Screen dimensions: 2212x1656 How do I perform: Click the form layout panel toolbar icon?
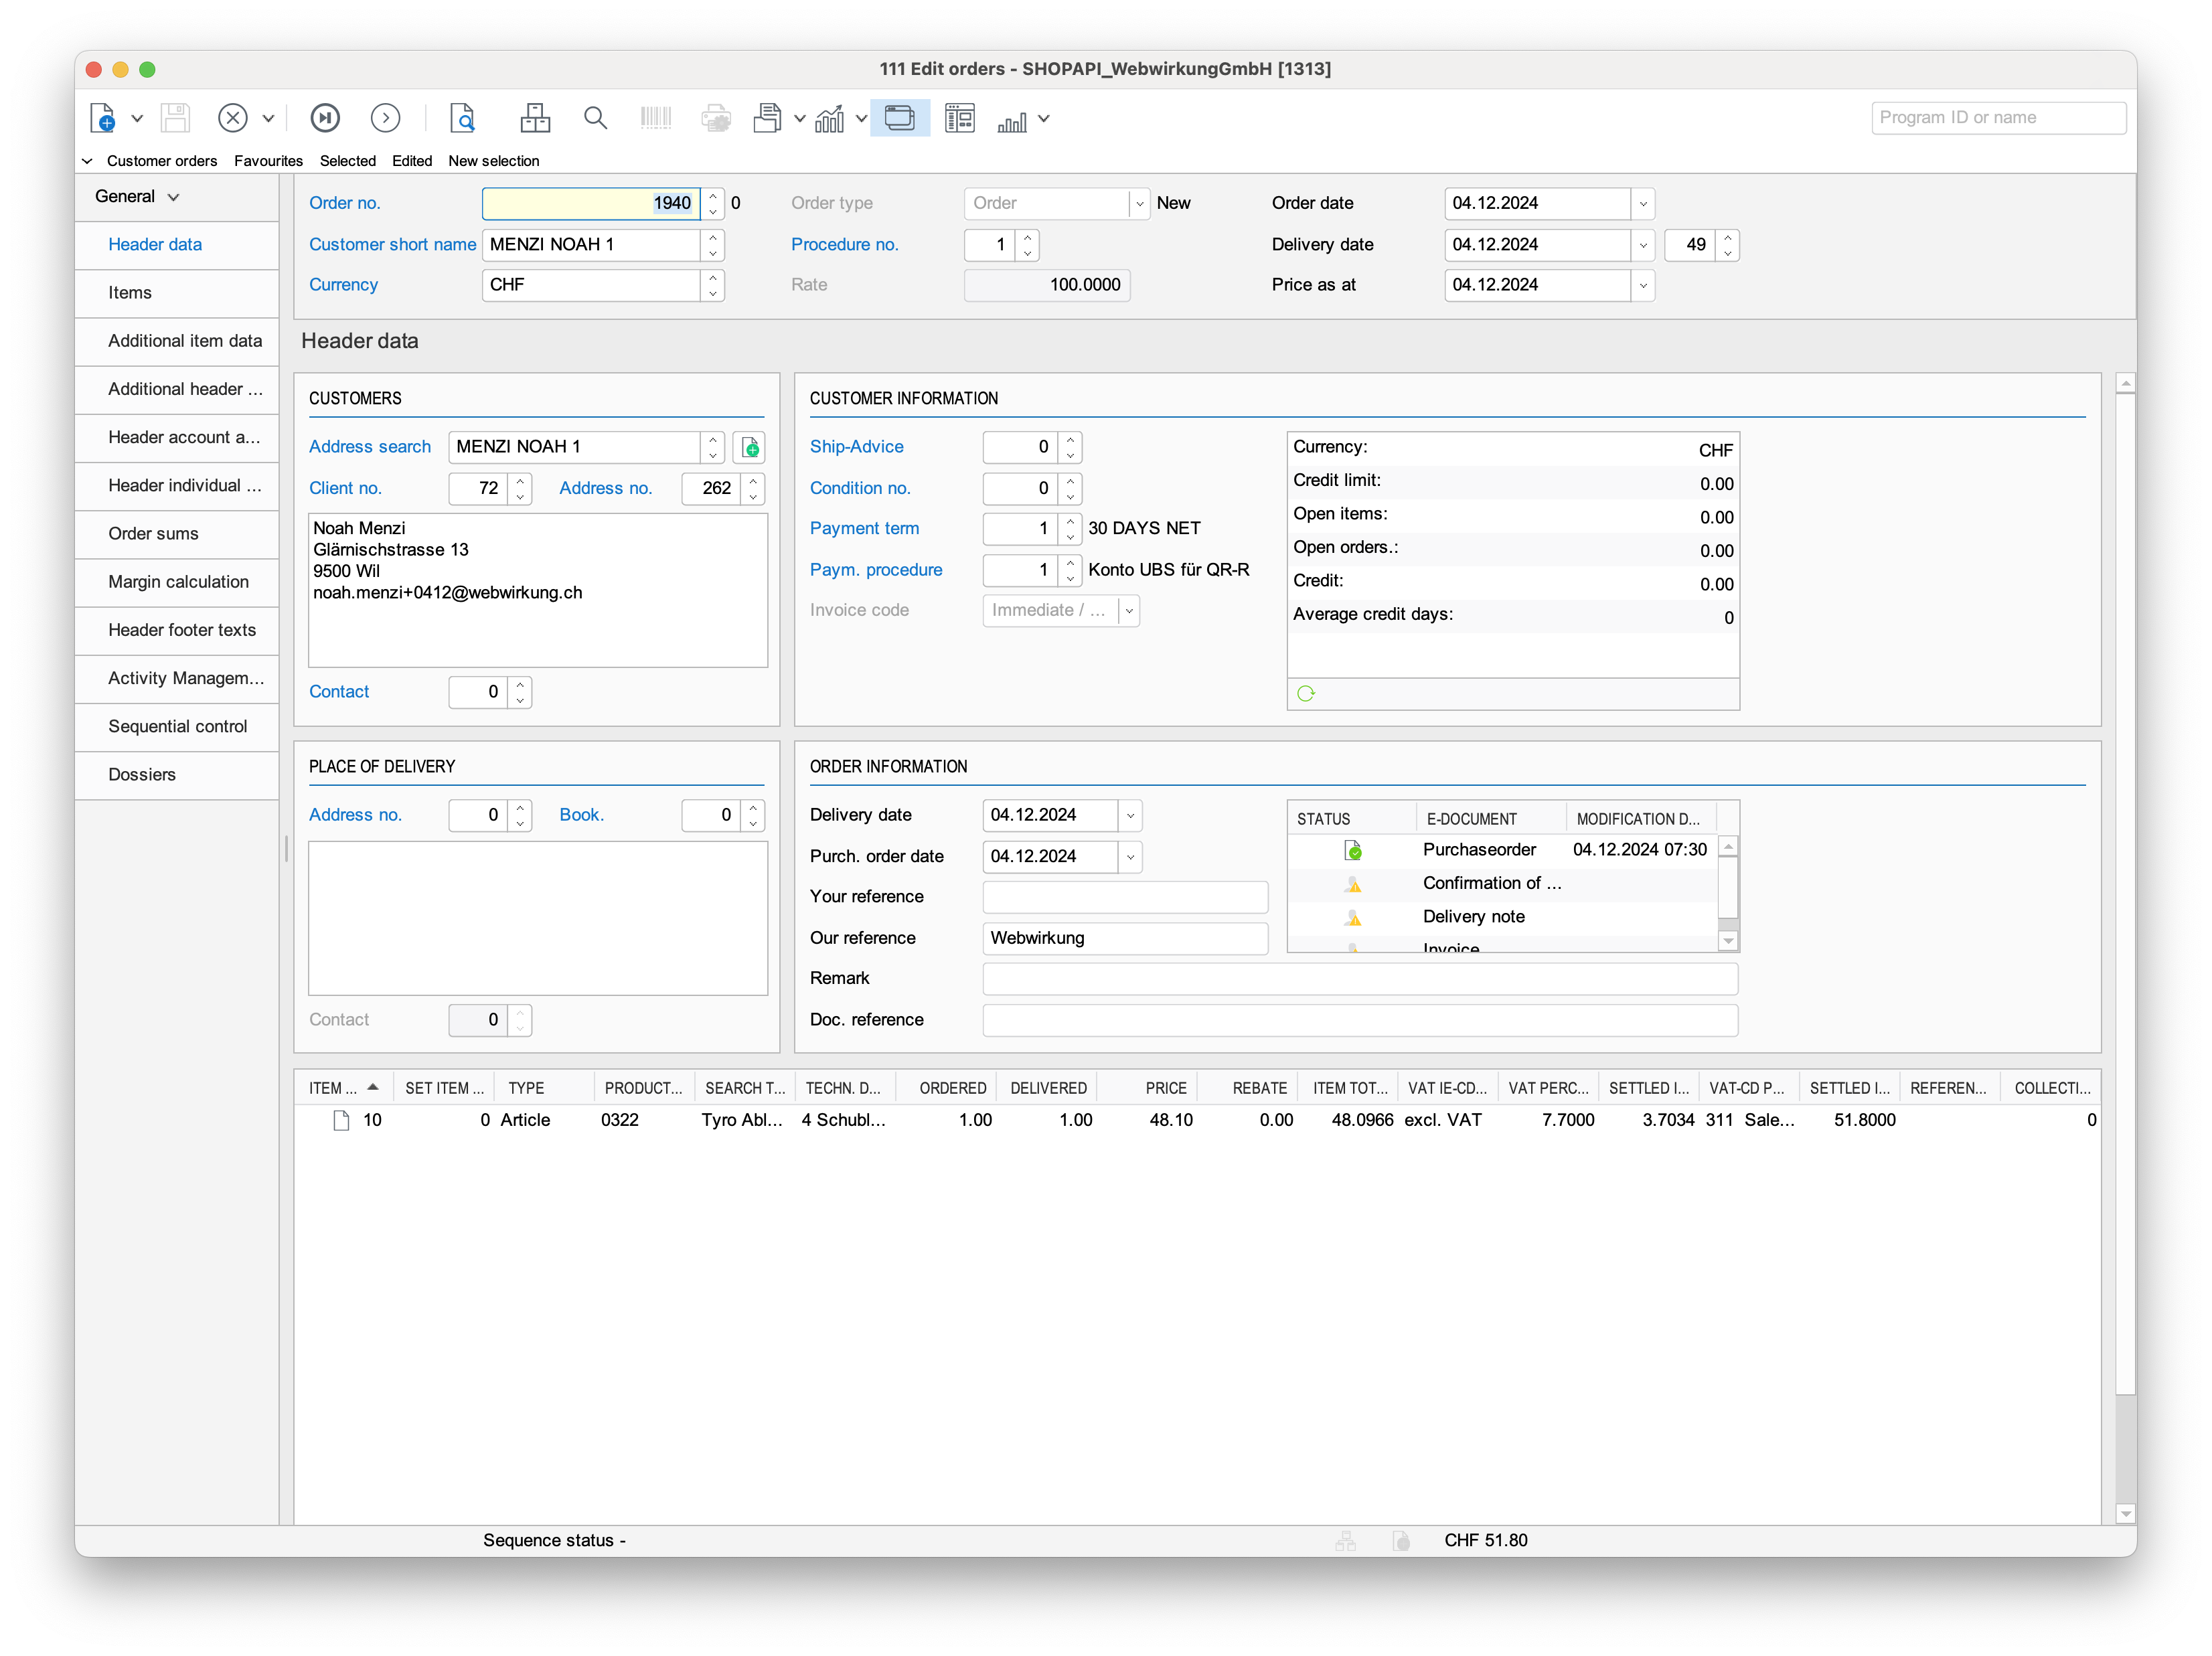pyautogui.click(x=959, y=119)
